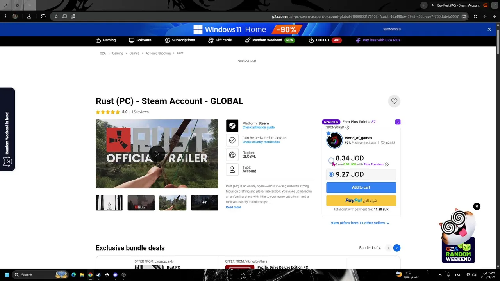Click the site info tune icon in address bar

point(464,16)
